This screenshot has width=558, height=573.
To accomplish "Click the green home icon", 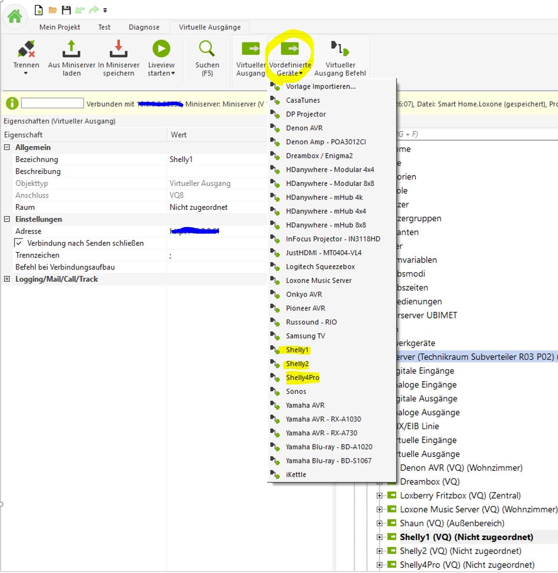I will (x=14, y=16).
